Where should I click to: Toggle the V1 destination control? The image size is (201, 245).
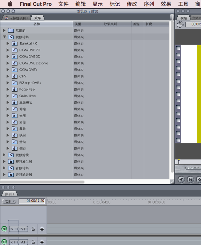click(x=23, y=229)
